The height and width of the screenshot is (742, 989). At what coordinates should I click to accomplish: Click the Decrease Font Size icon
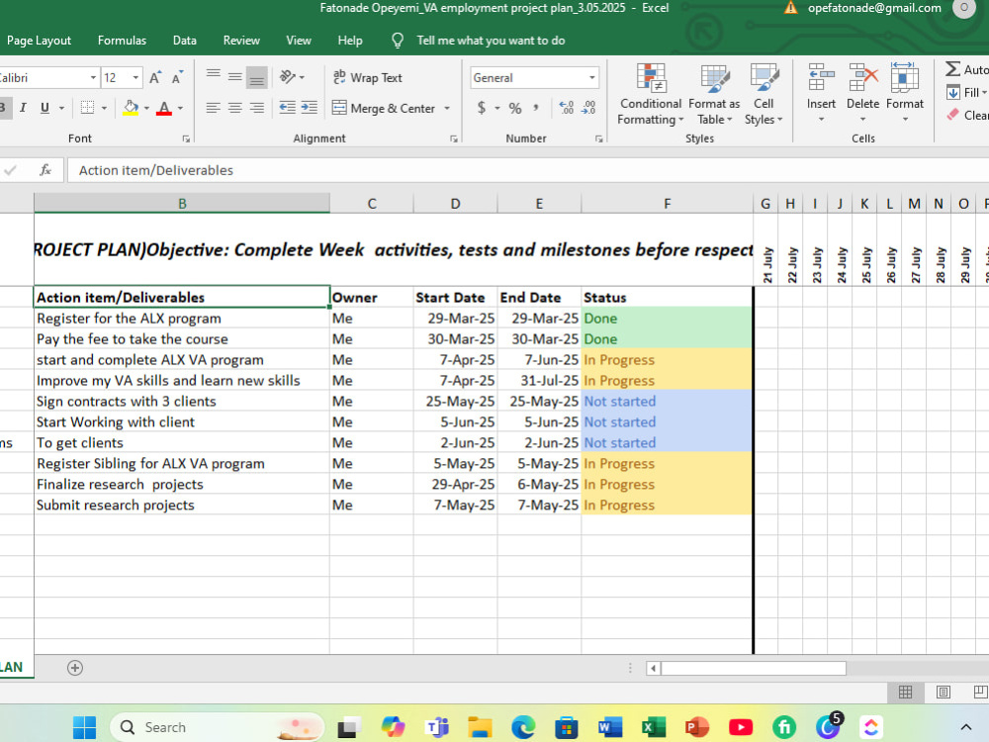click(x=177, y=77)
